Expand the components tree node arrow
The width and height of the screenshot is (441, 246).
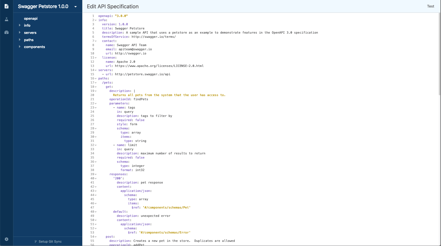20,47
